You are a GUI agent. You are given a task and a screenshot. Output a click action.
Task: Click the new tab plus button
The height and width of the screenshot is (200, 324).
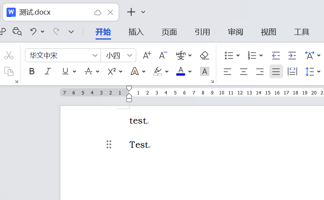pos(131,12)
